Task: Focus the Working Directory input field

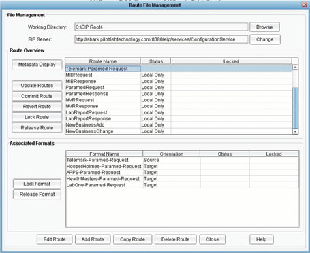Action: pyautogui.click(x=161, y=27)
